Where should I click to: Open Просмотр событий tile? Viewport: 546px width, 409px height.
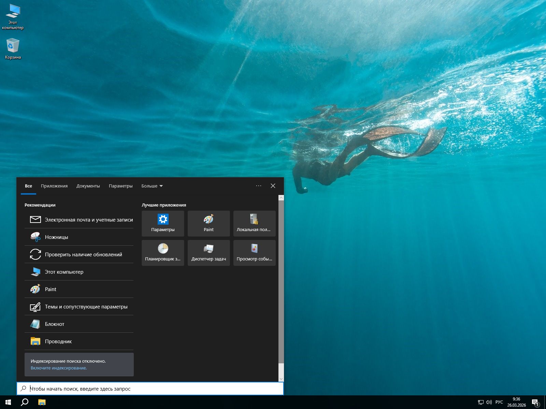254,253
